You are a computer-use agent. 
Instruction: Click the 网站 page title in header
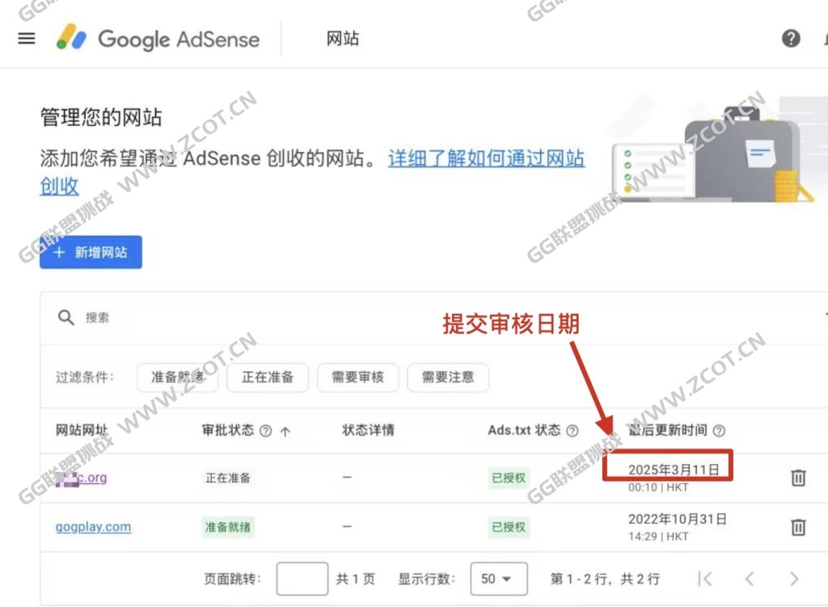tap(343, 39)
